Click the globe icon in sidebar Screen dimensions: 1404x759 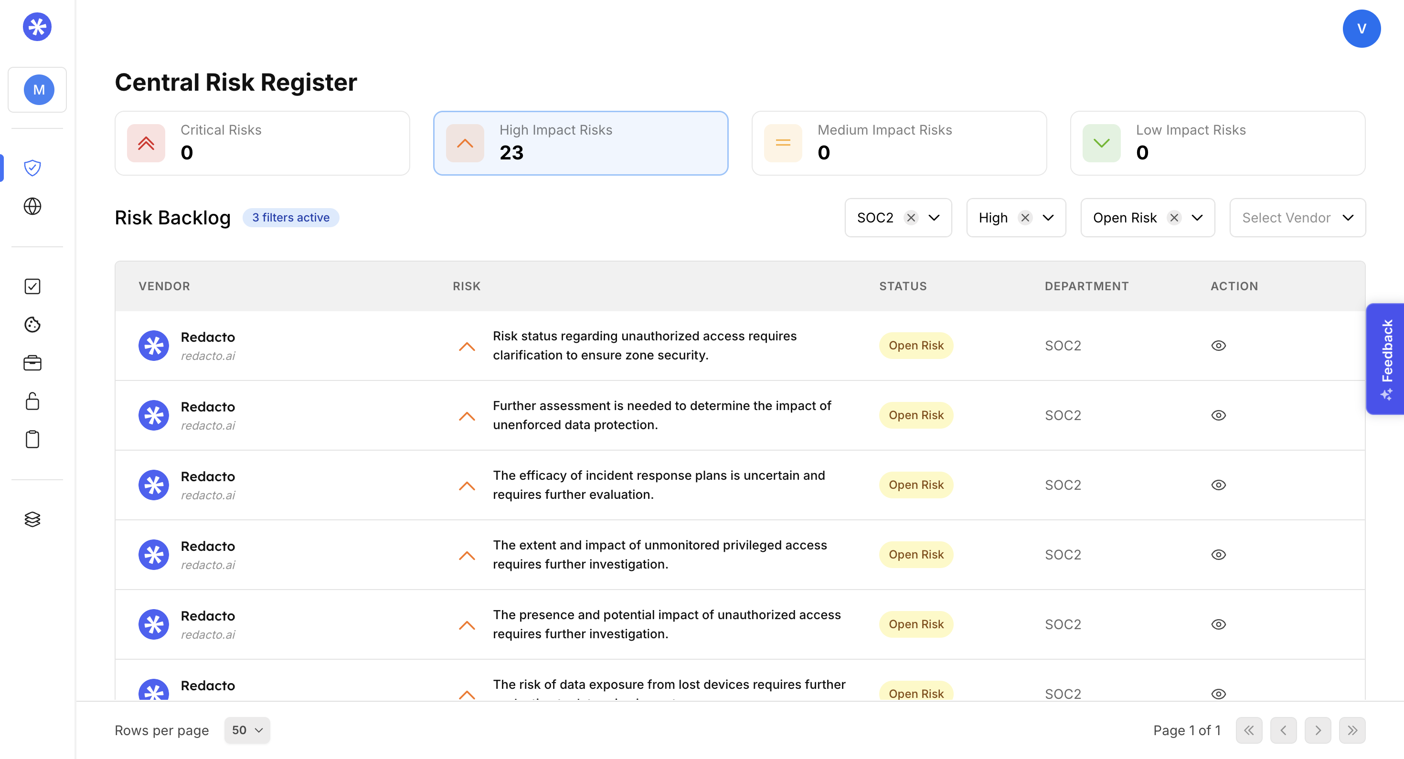tap(32, 207)
